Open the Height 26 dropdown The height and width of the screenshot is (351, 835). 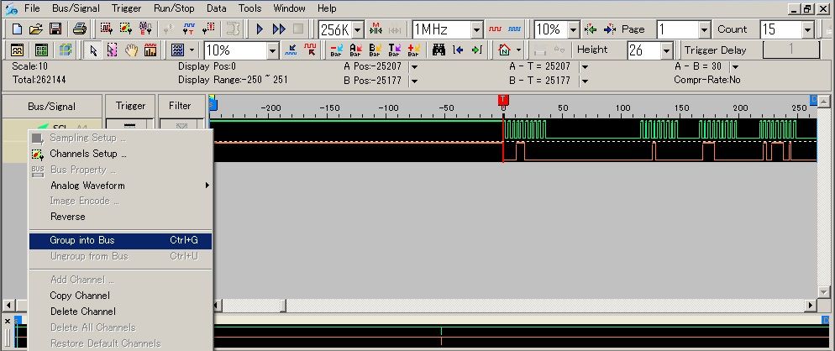coord(667,50)
